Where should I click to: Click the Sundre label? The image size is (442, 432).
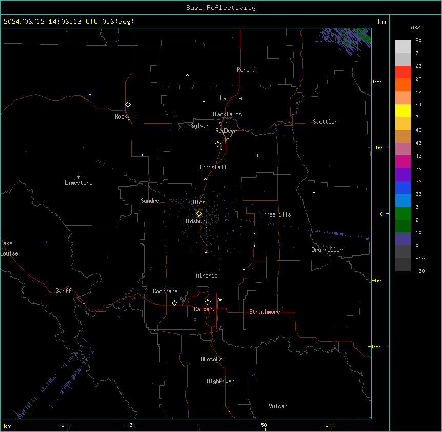pos(150,201)
